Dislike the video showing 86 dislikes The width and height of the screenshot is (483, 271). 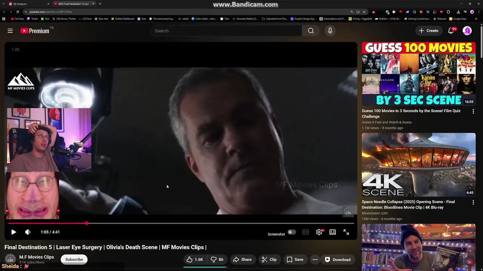[217, 260]
